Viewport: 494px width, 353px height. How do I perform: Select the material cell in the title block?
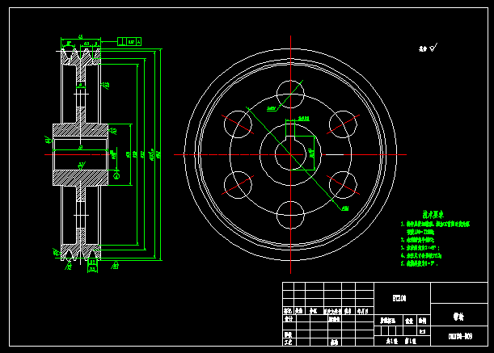402,298
